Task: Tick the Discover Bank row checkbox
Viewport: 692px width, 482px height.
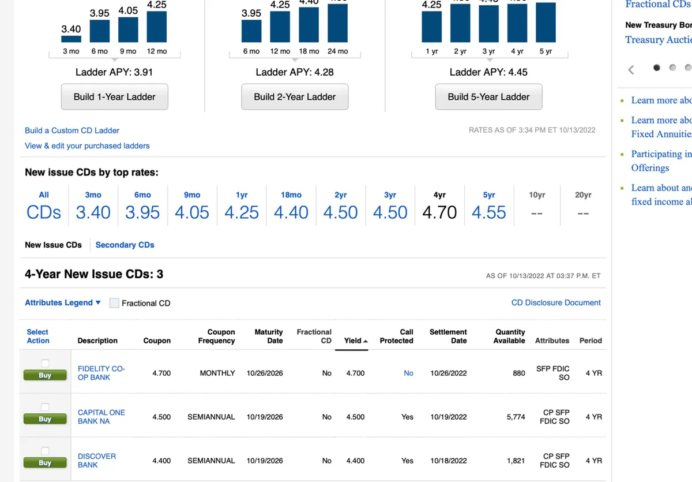Action: point(45,451)
